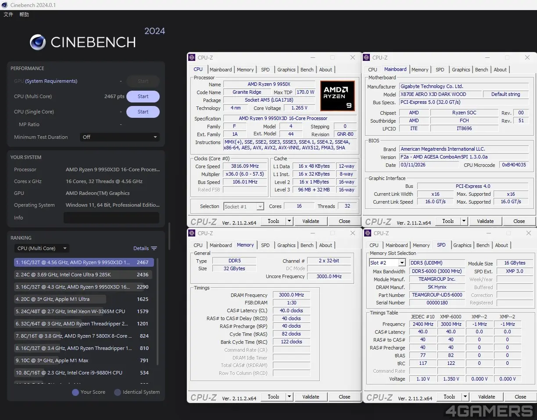Select ranking row Apple M1 Ultra
Image resolution: width=537 pixels, height=420 pixels.
[83, 299]
